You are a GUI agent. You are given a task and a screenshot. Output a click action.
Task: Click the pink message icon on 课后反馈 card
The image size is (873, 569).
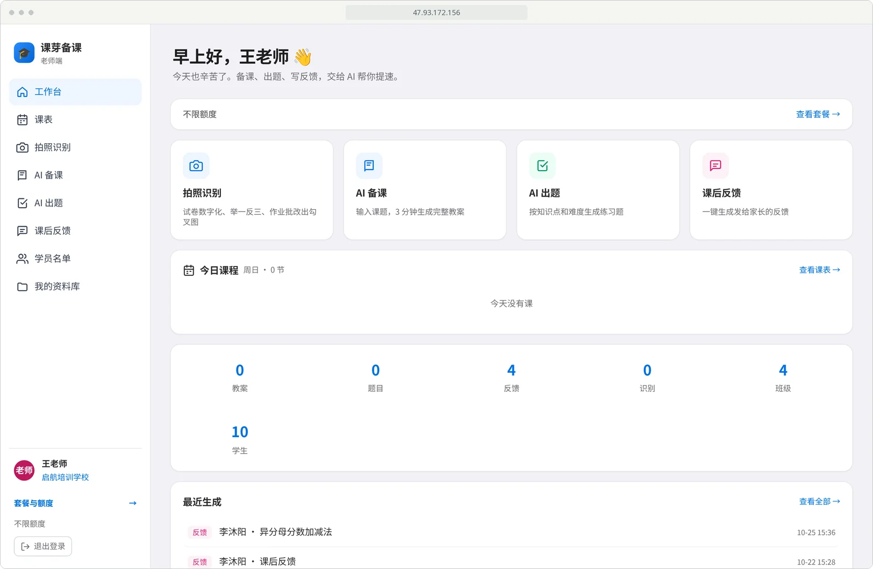715,166
